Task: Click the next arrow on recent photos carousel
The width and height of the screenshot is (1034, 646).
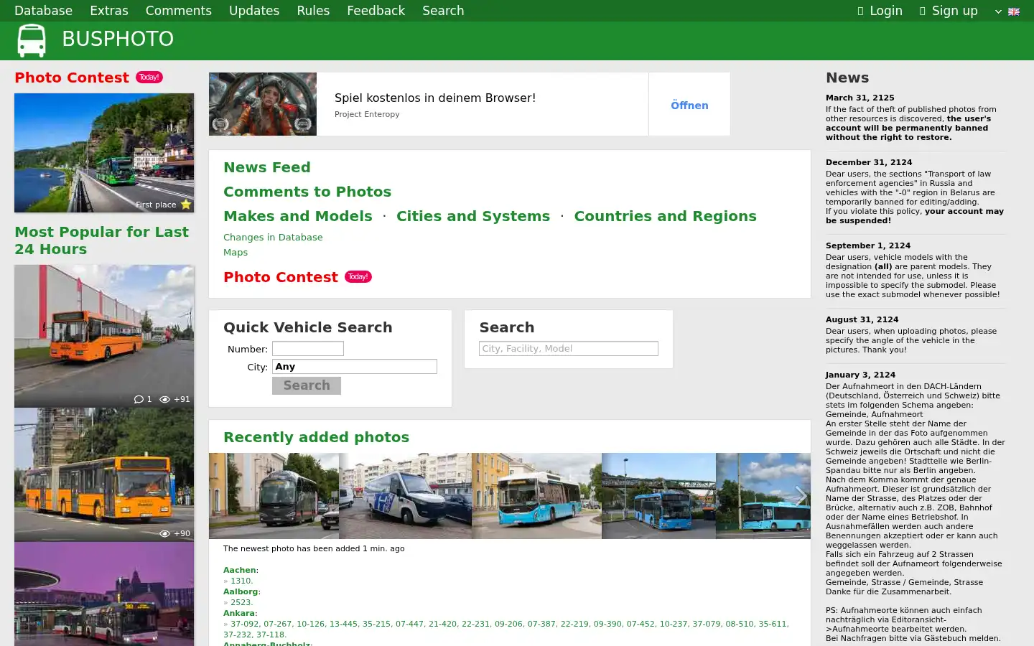Action: pos(801,496)
